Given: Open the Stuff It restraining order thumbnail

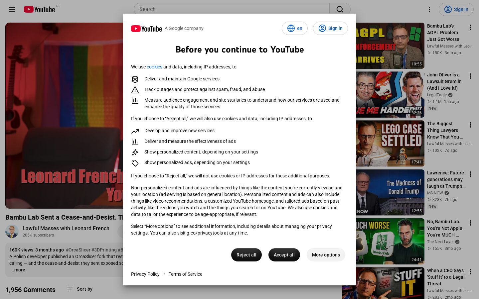Looking at the screenshot, I should click(x=383, y=283).
